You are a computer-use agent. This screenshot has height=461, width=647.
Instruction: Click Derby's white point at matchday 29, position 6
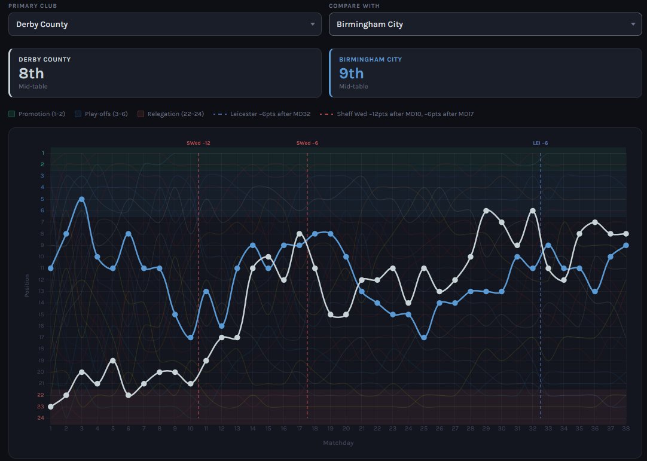(486, 211)
